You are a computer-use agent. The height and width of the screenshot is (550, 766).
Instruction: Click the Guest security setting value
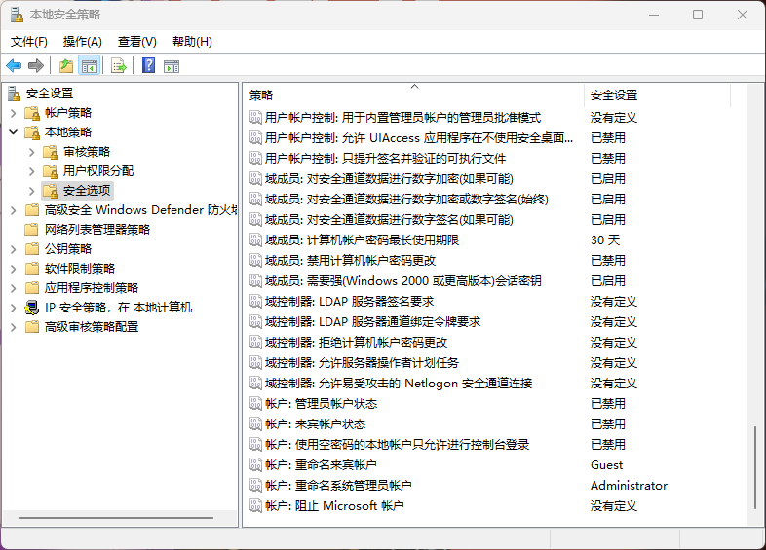click(x=607, y=464)
